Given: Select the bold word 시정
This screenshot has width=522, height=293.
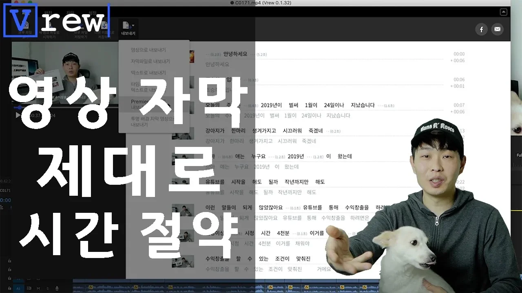Looking at the screenshot, I should tap(249, 233).
